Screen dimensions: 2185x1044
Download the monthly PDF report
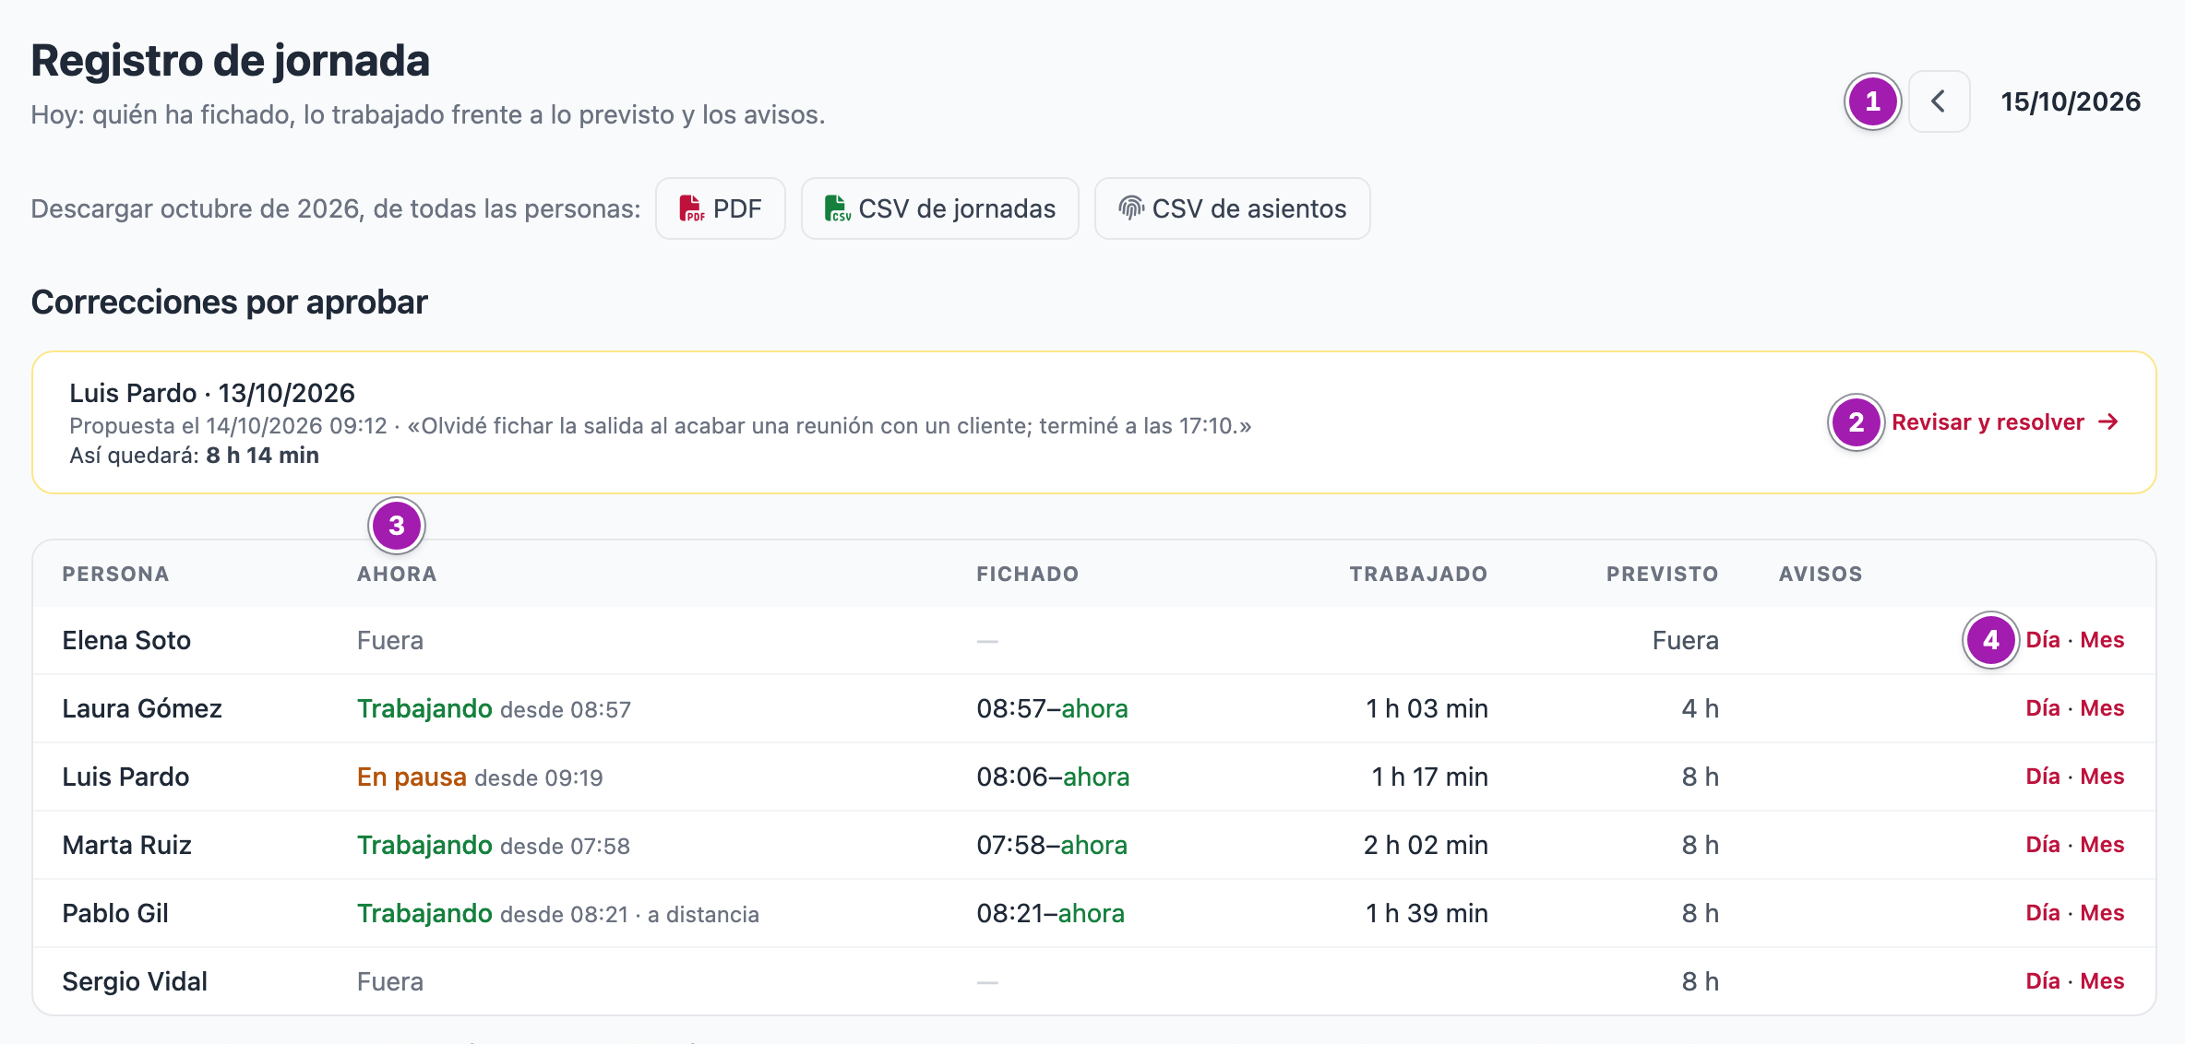point(721,208)
